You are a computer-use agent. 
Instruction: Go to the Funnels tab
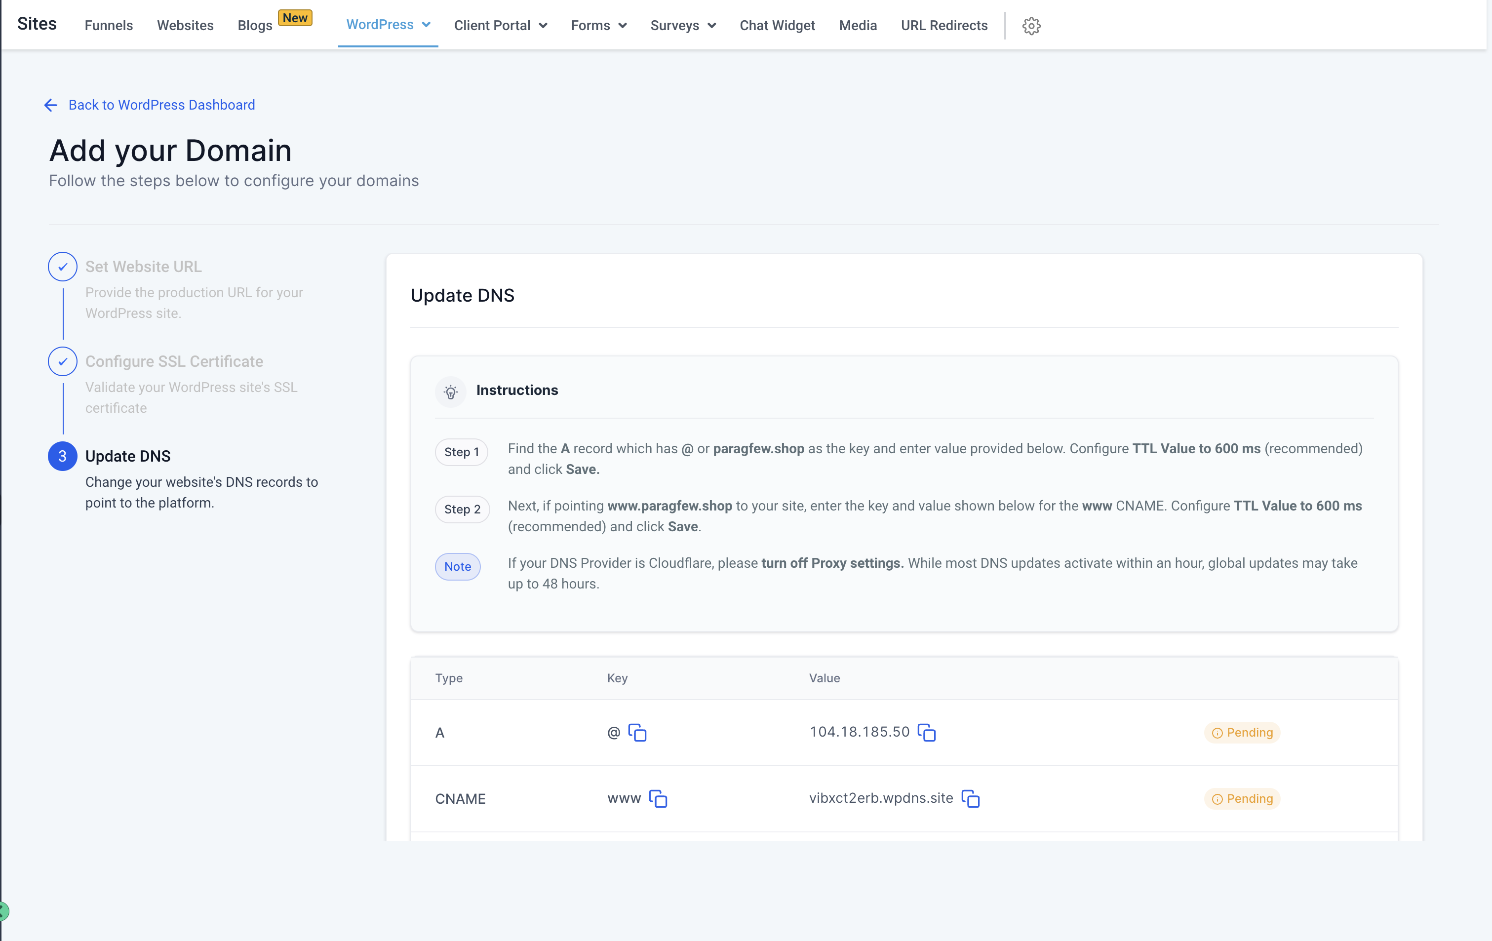(109, 25)
